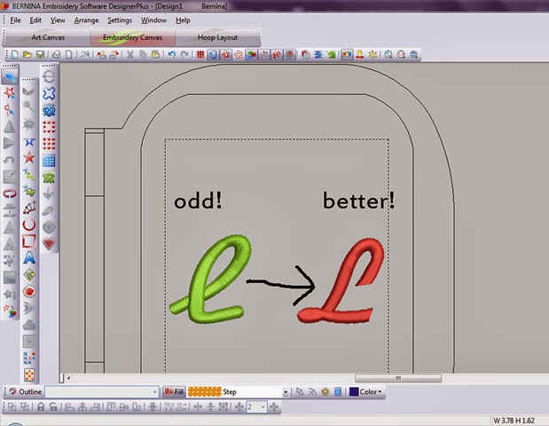Select the green embroidered letter

pyautogui.click(x=211, y=279)
